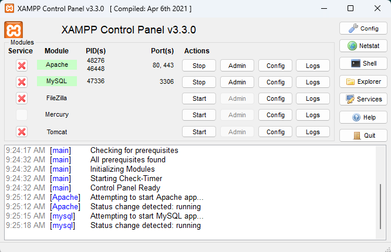Stop the MySQL module
This screenshot has height=252, width=391.
tap(199, 82)
